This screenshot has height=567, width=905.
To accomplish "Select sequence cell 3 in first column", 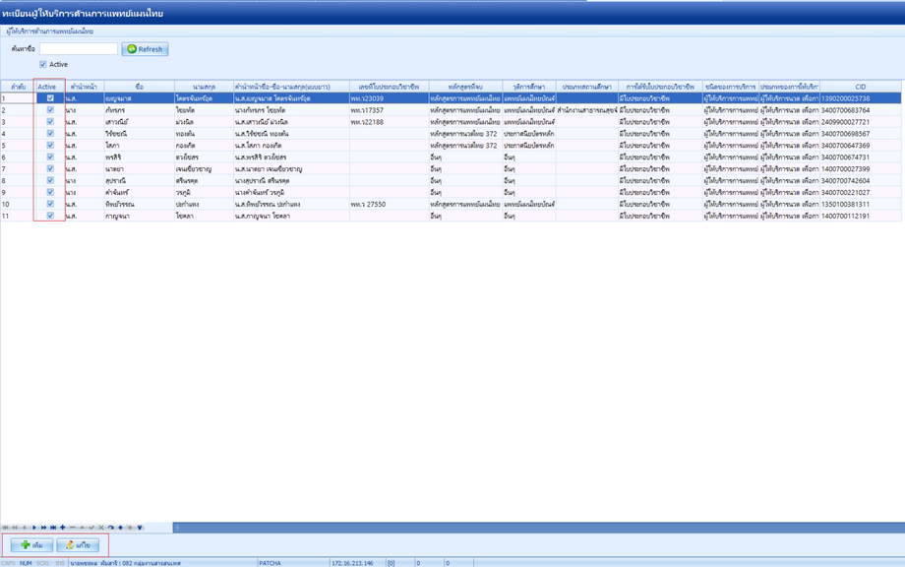I will click(18, 122).
